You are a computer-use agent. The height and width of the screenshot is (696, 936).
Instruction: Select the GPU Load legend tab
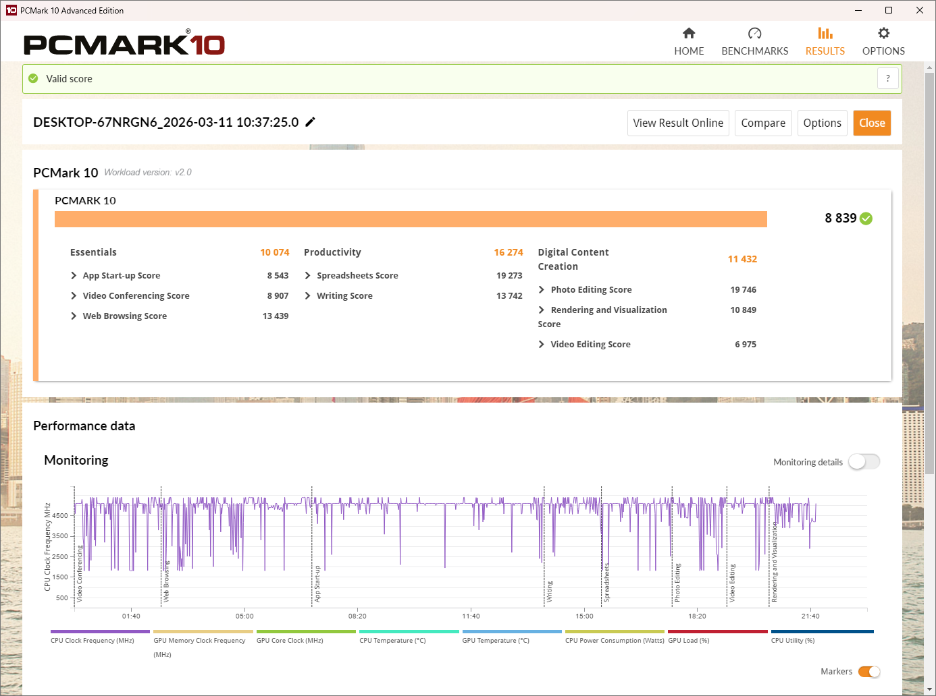pyautogui.click(x=717, y=637)
